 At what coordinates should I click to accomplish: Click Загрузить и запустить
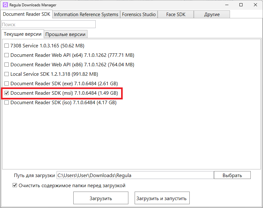[162, 198]
